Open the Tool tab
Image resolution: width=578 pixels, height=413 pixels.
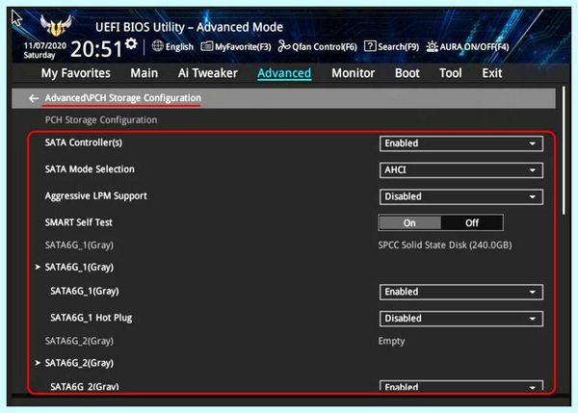(x=451, y=73)
